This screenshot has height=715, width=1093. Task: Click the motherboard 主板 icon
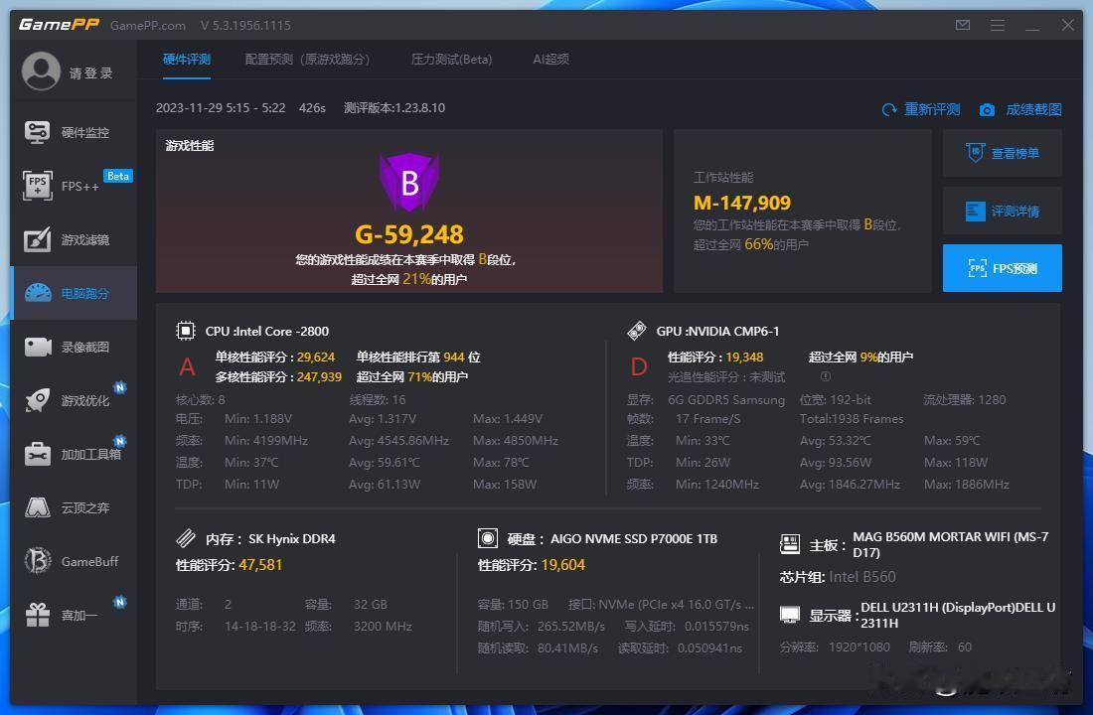coord(790,544)
